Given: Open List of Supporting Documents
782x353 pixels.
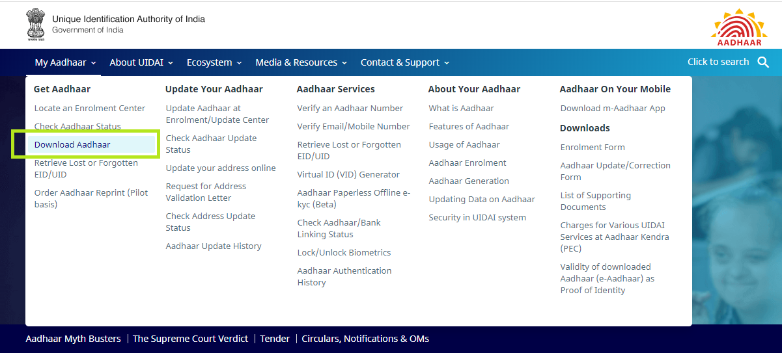Looking at the screenshot, I should [596, 202].
